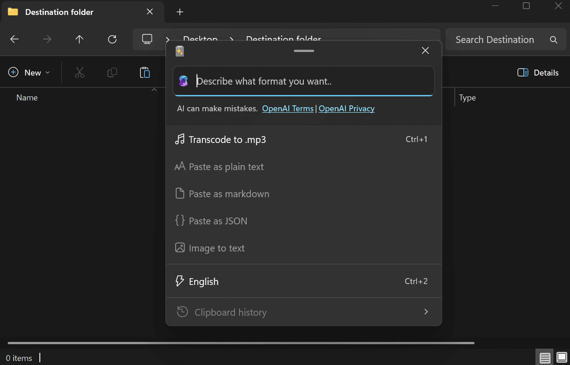The width and height of the screenshot is (570, 365).
Task: Toggle the Details pane button
Action: (538, 72)
